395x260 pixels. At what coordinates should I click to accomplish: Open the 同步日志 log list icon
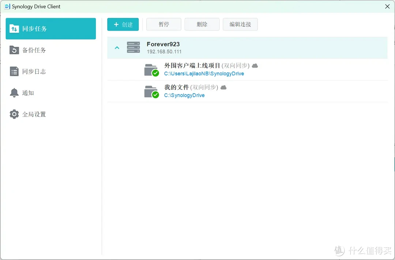pos(14,71)
